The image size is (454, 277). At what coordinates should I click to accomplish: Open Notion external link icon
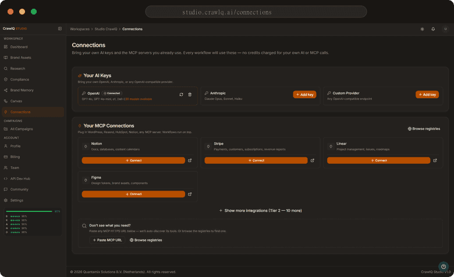coord(190,160)
